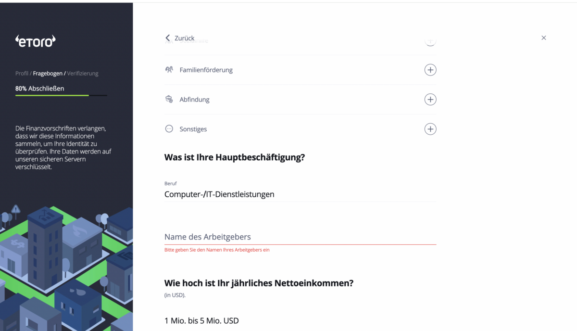Select the Familienförderung family icon

tap(169, 70)
